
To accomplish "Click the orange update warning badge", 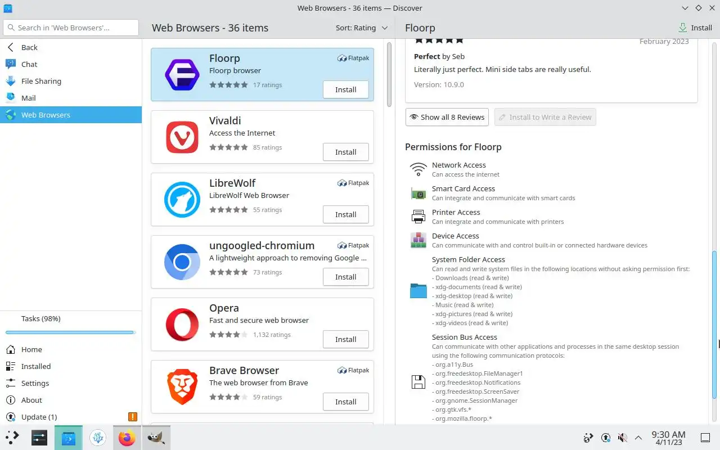I will pyautogui.click(x=133, y=417).
